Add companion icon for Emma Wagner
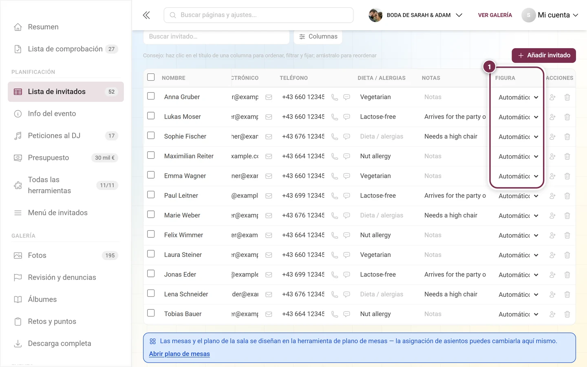Screen dimensions: 587x367 [x=552, y=176]
